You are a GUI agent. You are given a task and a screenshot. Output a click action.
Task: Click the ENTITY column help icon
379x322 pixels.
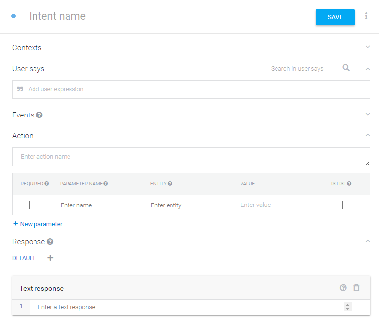170,184
